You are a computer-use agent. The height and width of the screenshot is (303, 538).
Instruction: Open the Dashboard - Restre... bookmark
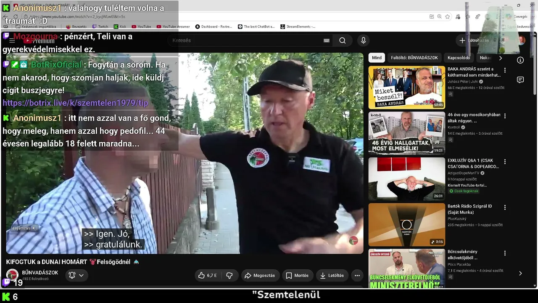[214, 27]
